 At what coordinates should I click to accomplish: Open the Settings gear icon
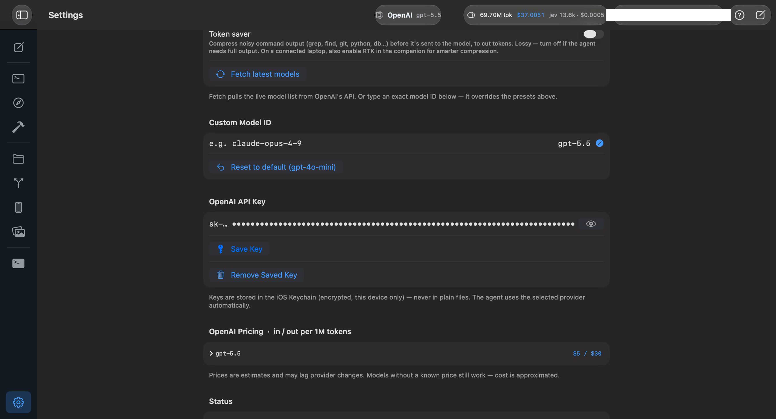click(18, 402)
